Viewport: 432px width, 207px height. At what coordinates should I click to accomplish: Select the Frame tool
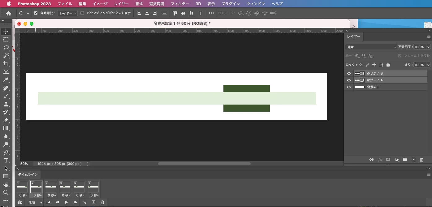click(6, 72)
